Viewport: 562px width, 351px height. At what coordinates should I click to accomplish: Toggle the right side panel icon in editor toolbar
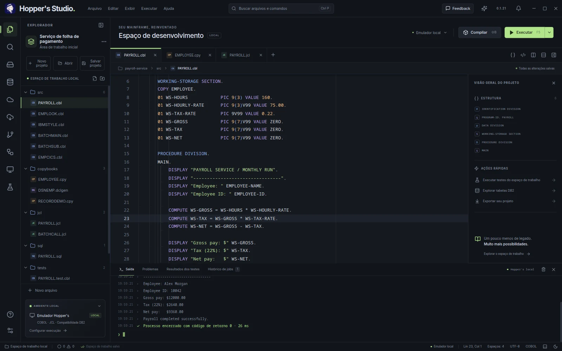[x=554, y=55]
